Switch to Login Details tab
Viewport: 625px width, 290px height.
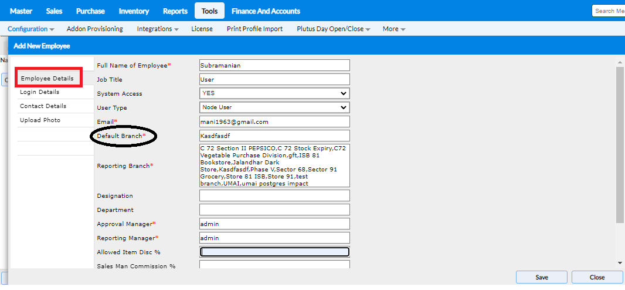[x=39, y=92]
